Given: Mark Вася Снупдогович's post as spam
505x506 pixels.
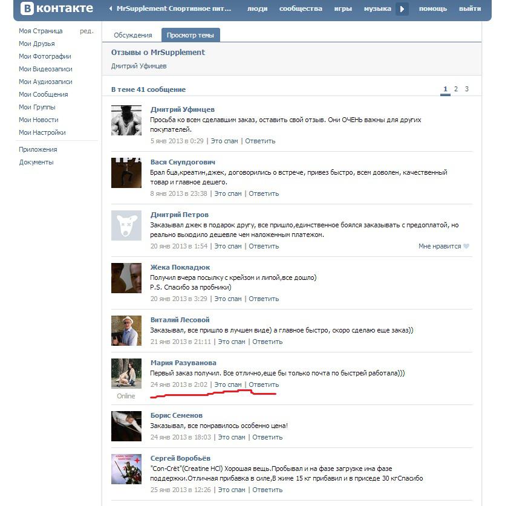Looking at the screenshot, I should [228, 193].
